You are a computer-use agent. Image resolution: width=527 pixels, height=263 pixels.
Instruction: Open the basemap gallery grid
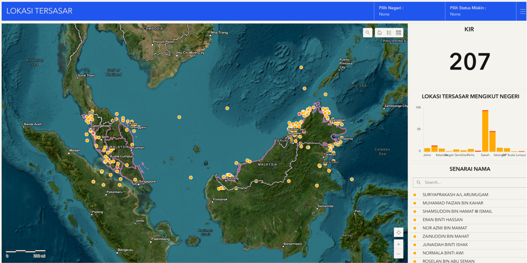398,32
